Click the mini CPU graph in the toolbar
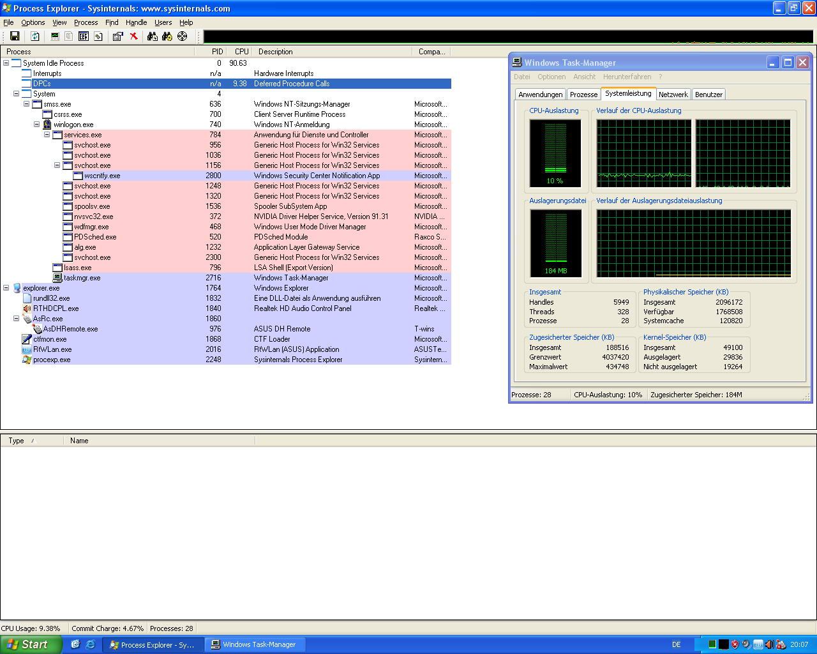The height and width of the screenshot is (654, 817). click(x=509, y=36)
